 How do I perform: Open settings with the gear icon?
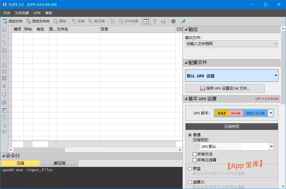(x=173, y=21)
